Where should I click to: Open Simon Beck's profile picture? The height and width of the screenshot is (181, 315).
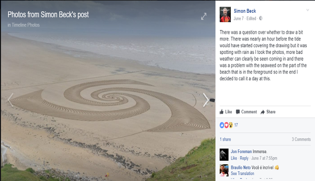click(x=225, y=14)
